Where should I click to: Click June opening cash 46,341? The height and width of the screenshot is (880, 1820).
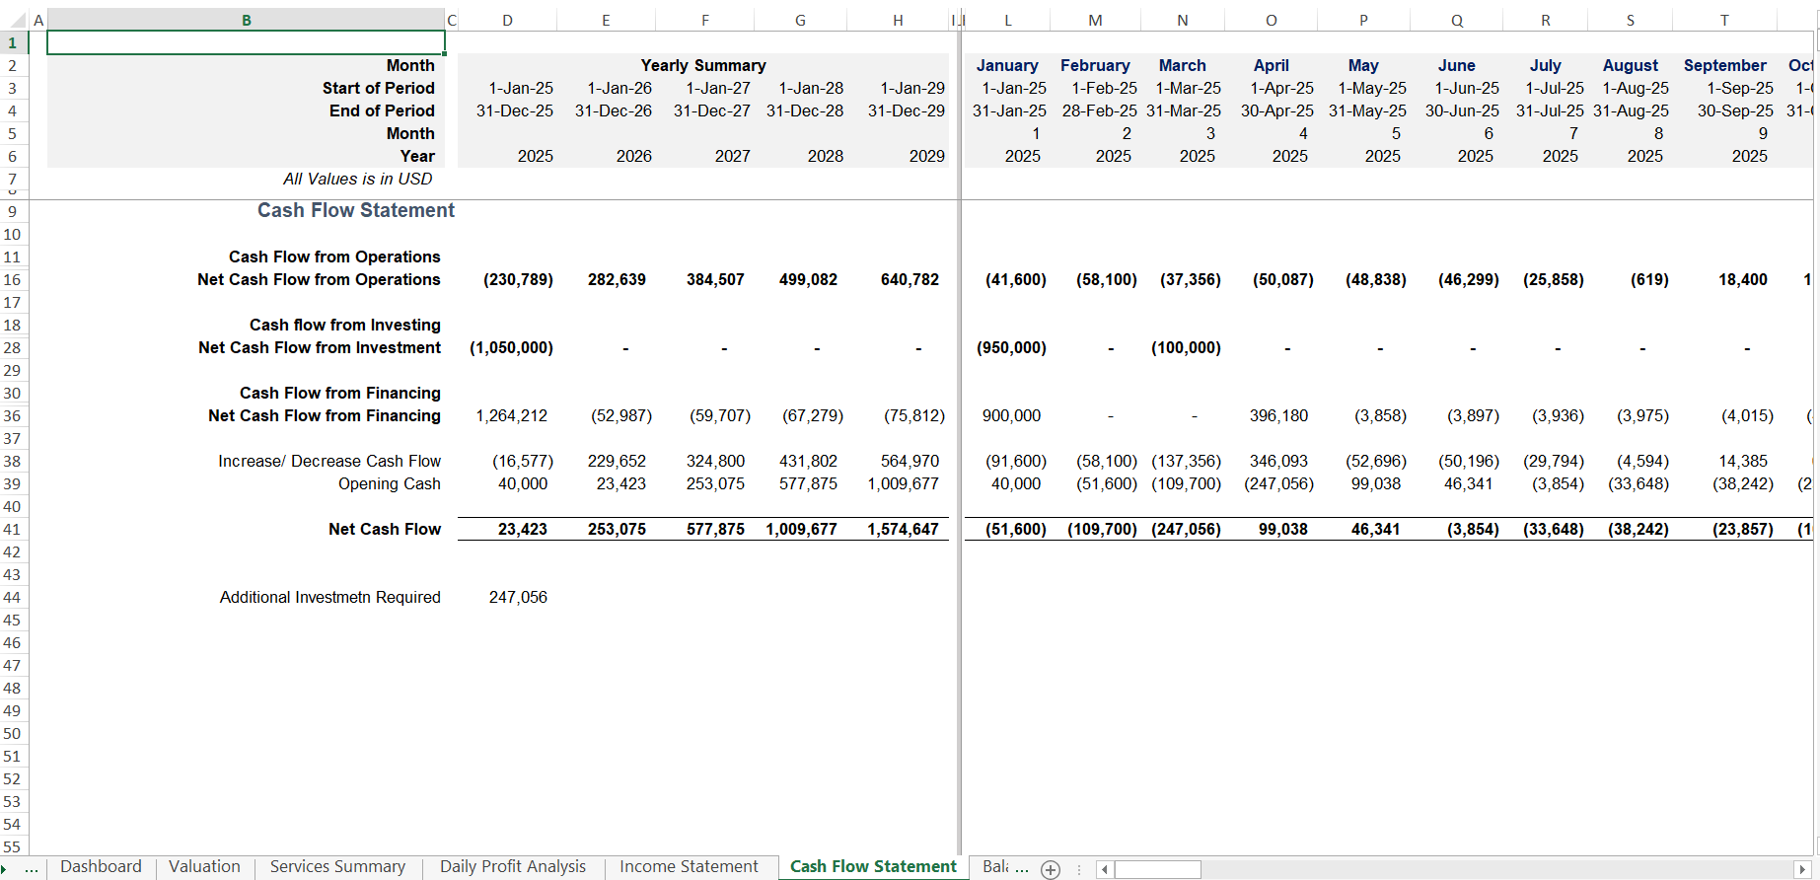(1468, 483)
